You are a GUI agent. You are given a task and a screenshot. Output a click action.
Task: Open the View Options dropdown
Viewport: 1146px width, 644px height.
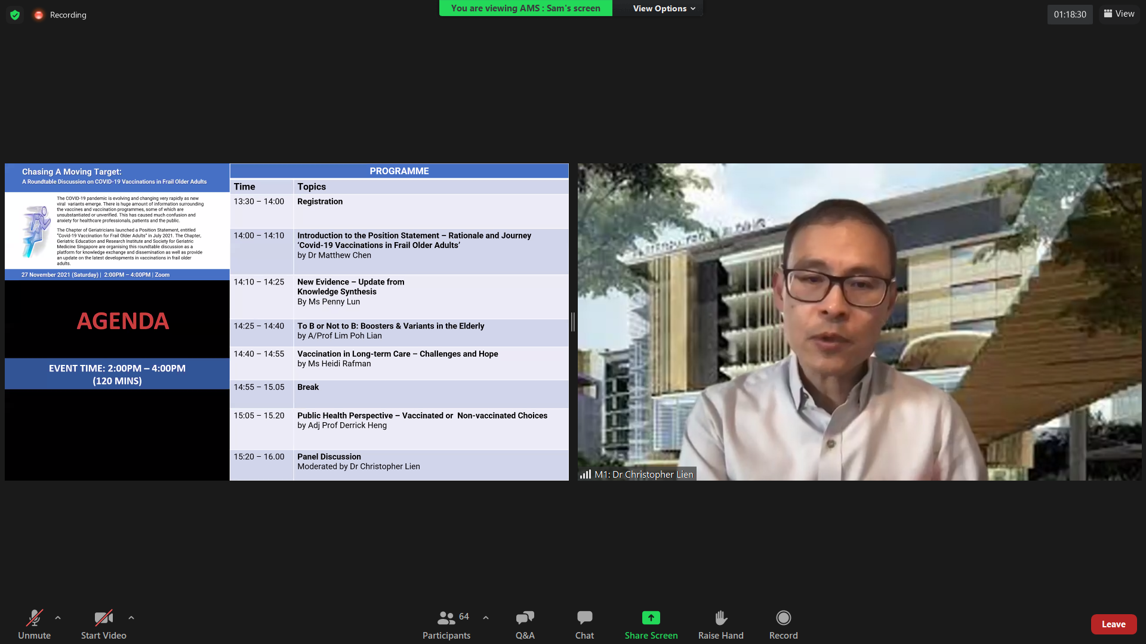pos(664,8)
